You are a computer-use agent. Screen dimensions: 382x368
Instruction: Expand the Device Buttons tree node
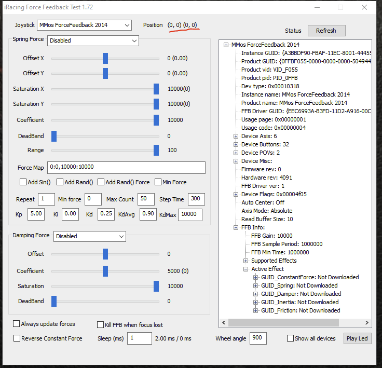[236, 144]
